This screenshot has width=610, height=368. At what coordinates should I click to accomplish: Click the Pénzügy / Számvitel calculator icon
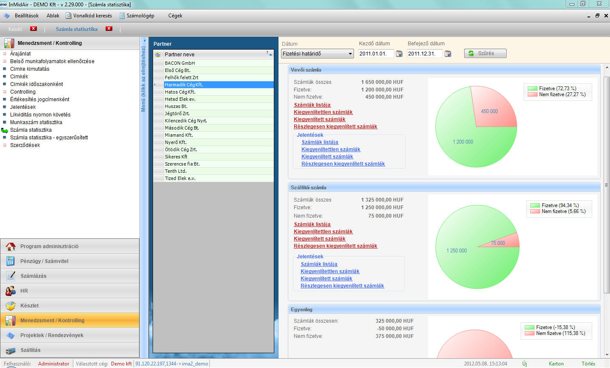[x=11, y=261]
